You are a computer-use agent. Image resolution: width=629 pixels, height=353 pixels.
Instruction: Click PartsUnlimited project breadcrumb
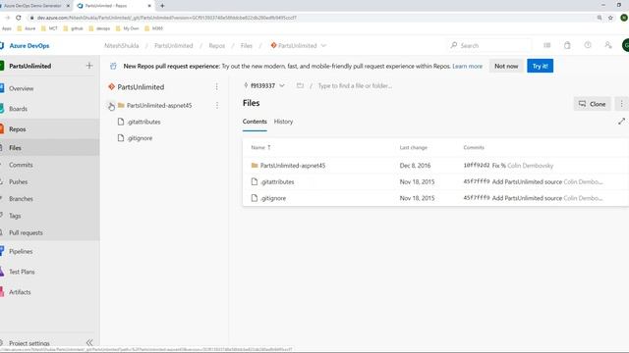point(174,46)
